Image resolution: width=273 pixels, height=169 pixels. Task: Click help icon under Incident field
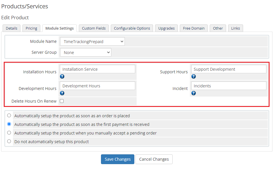point(194,93)
